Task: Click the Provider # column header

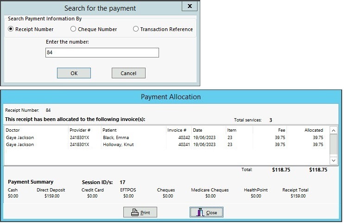Action: (80, 130)
